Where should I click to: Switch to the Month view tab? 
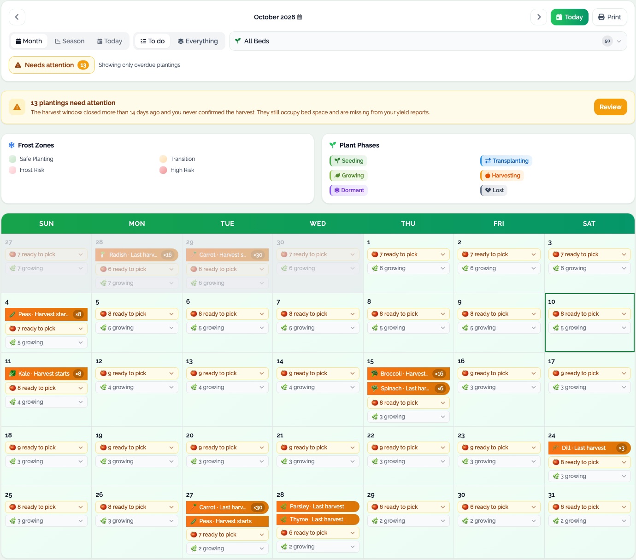(29, 41)
